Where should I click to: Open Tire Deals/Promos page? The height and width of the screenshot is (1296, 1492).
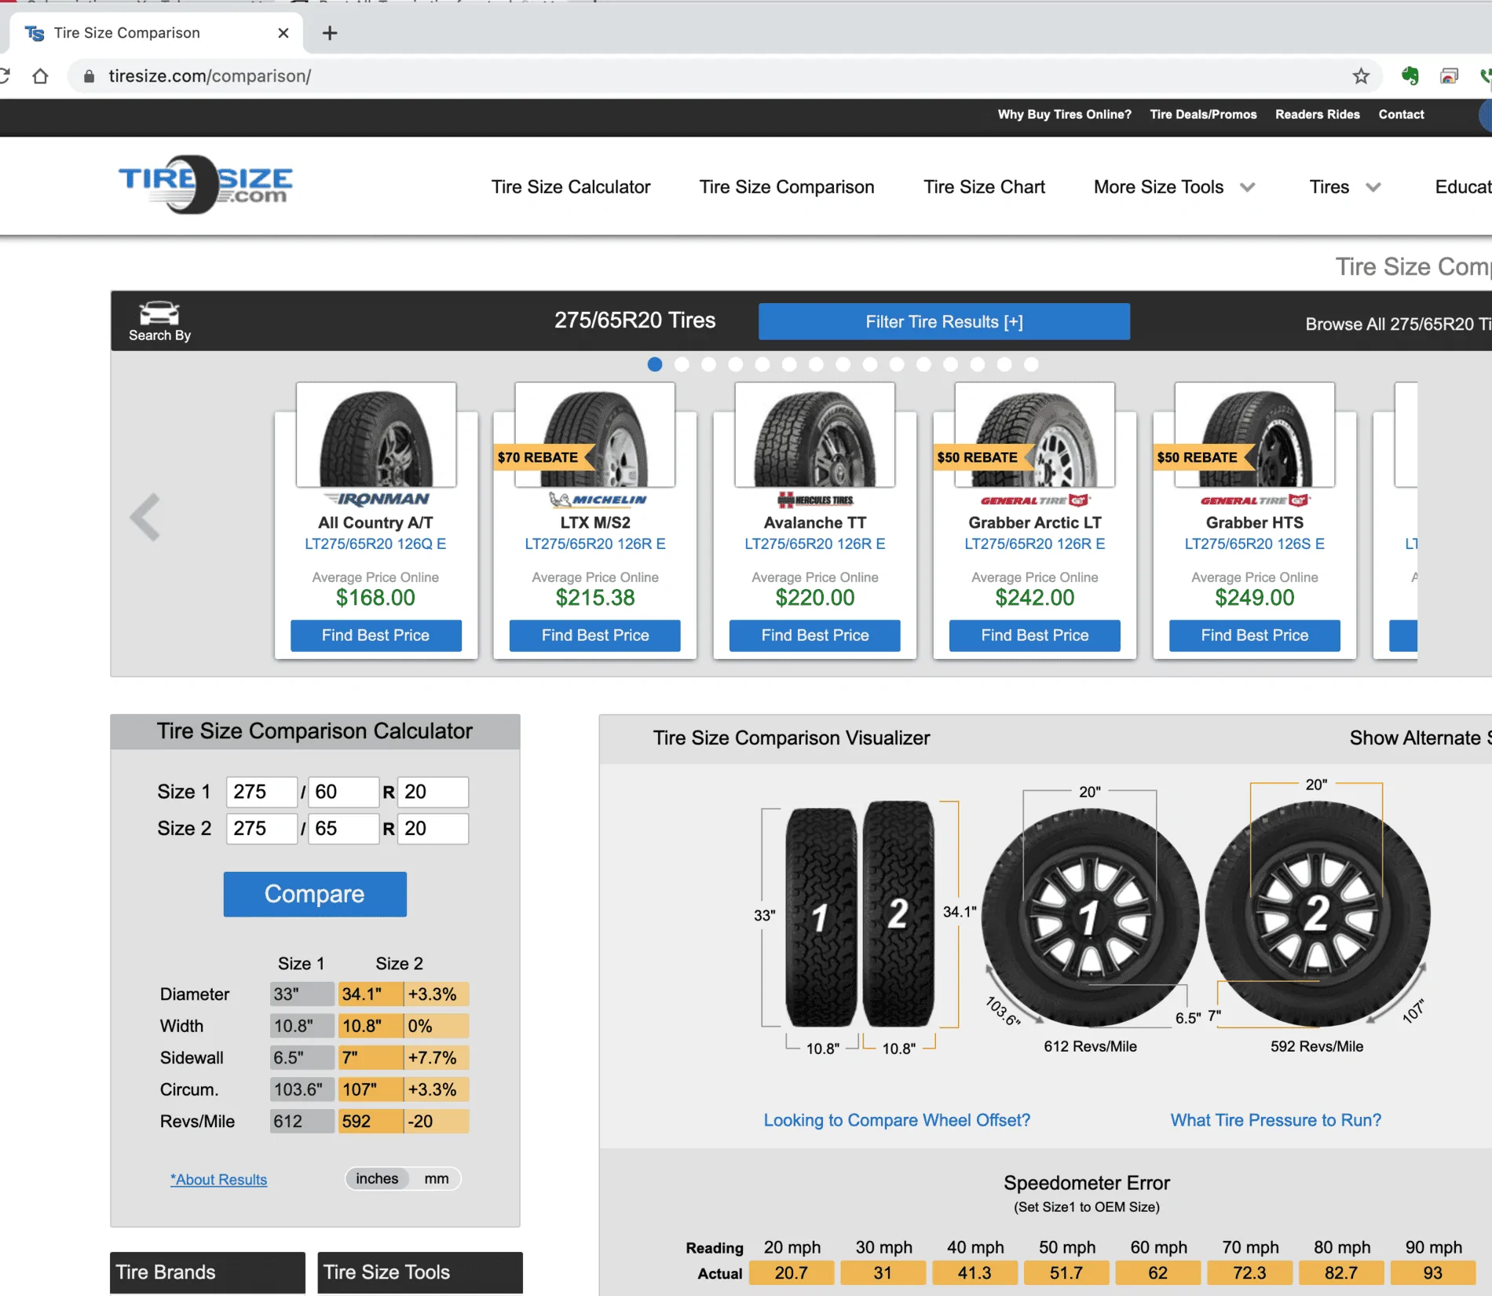(x=1203, y=115)
